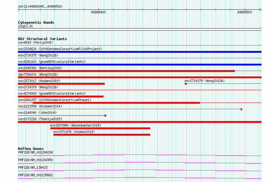This screenshot has height=182, width=270.
Task: Click the 44884500 ruler position label
Action: [245, 12]
